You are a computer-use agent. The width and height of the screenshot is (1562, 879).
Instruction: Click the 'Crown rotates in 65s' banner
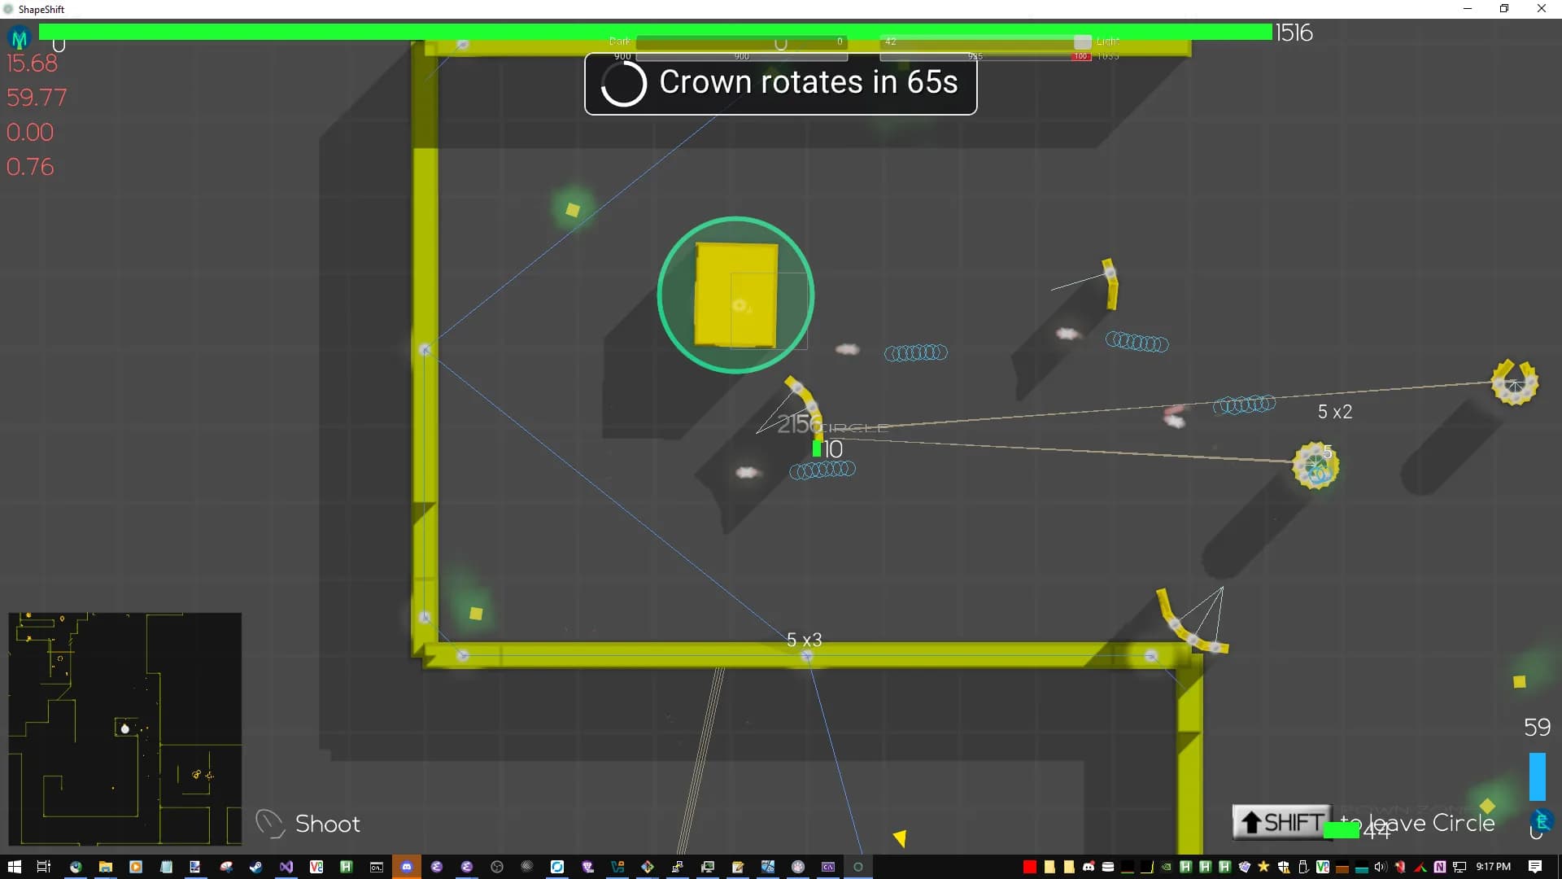(781, 84)
